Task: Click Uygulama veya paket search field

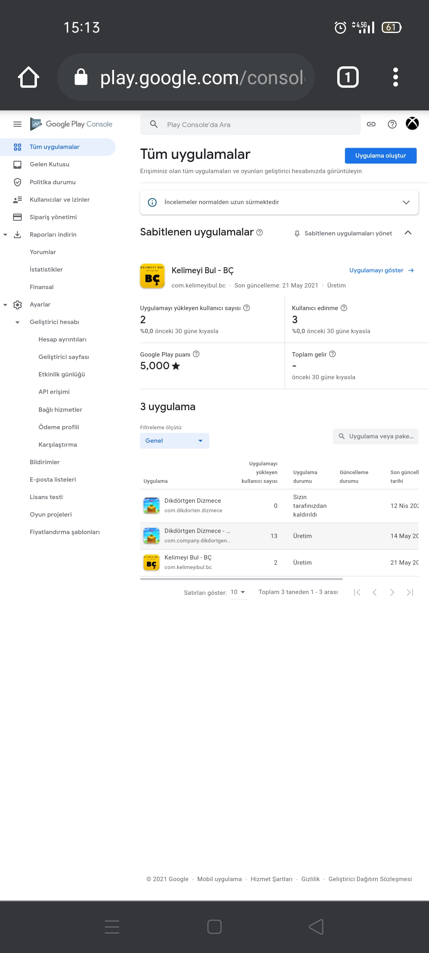Action: pyautogui.click(x=376, y=436)
